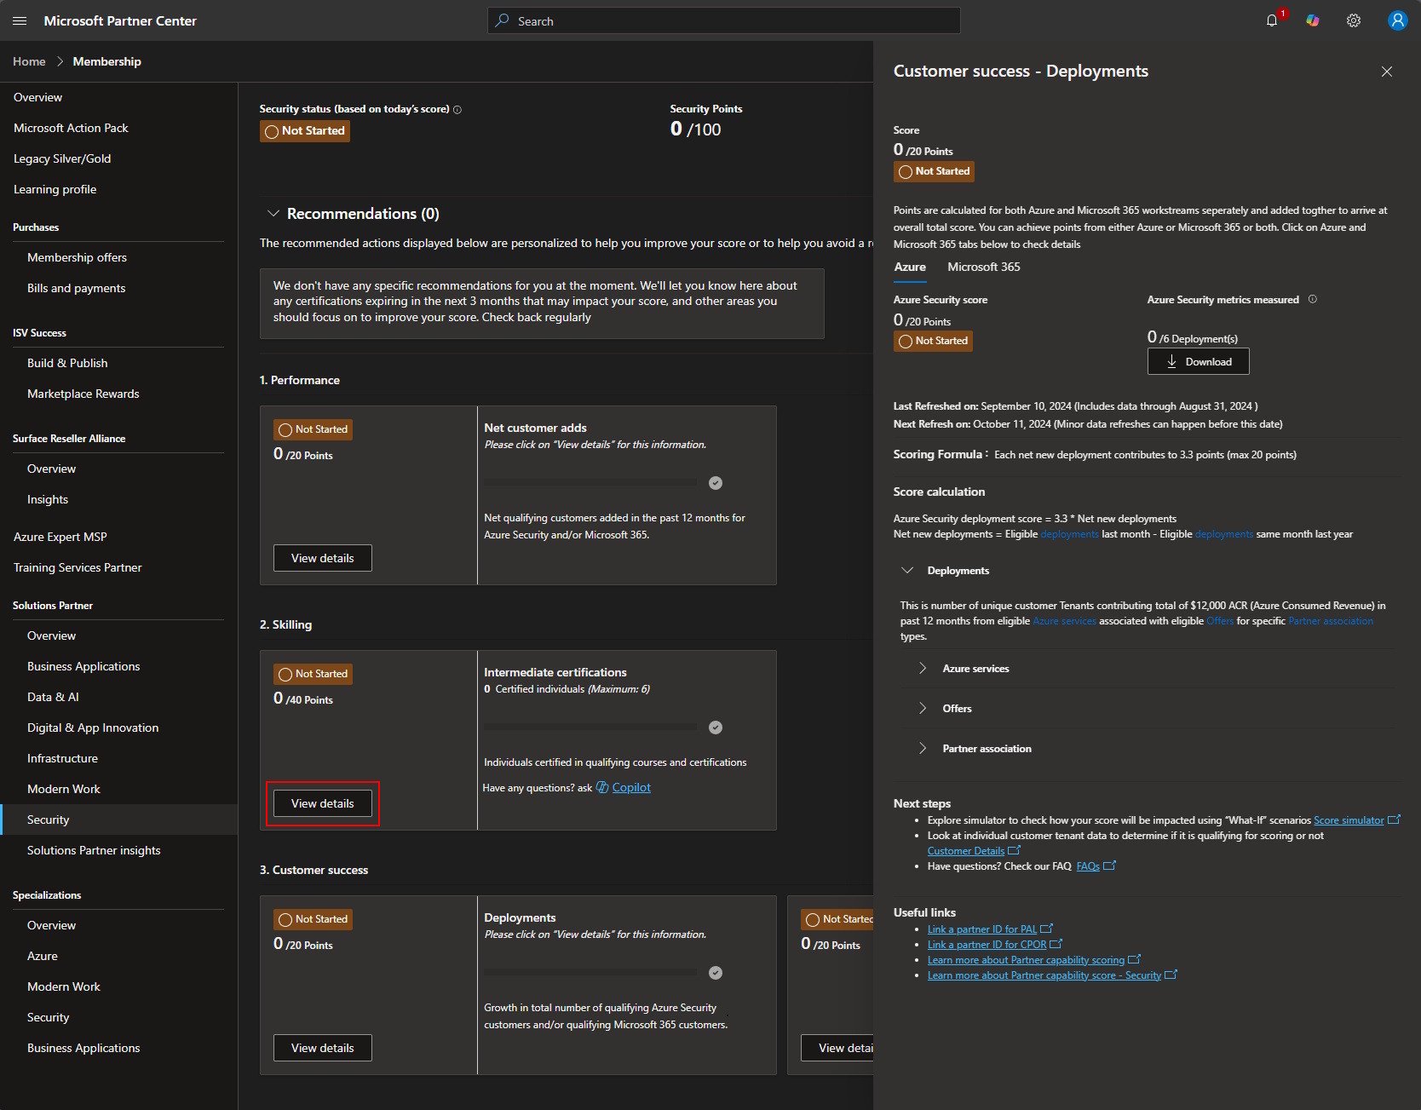Click the checkmark on Net customer adds progress
Screen dimensions: 1421x1110
[716, 483]
